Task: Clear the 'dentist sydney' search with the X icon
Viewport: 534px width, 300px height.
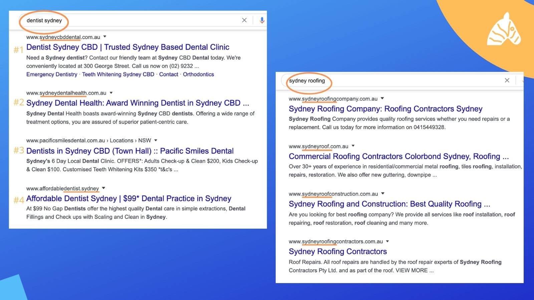Action: tap(244, 20)
